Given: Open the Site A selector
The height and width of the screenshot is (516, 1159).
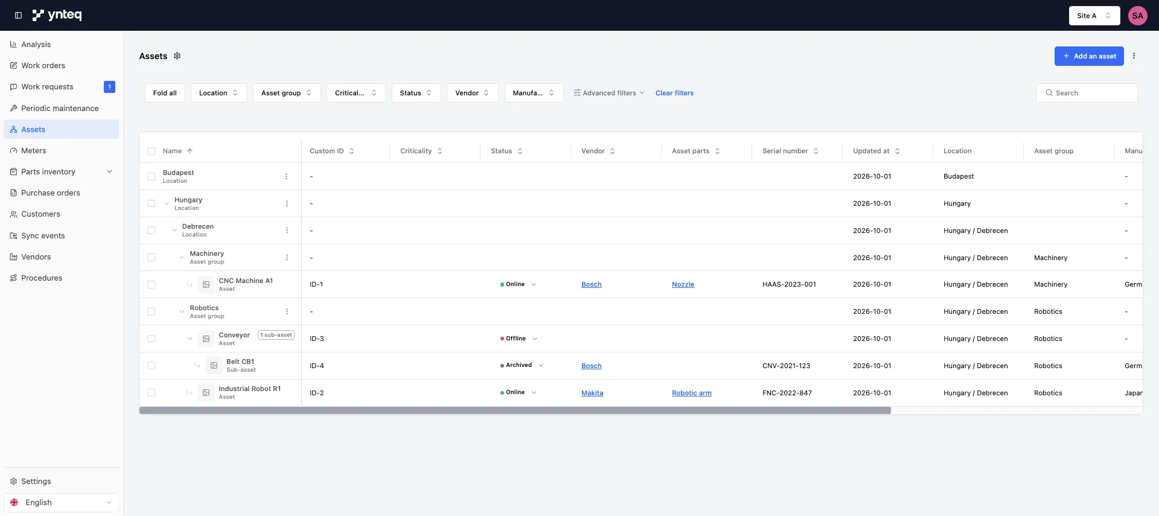Looking at the screenshot, I should click(1094, 16).
